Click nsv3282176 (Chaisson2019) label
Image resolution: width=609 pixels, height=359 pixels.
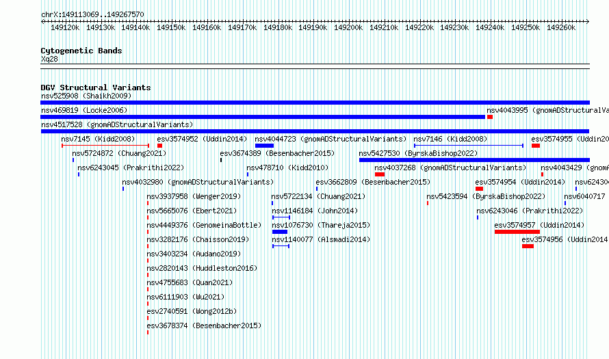(198, 239)
